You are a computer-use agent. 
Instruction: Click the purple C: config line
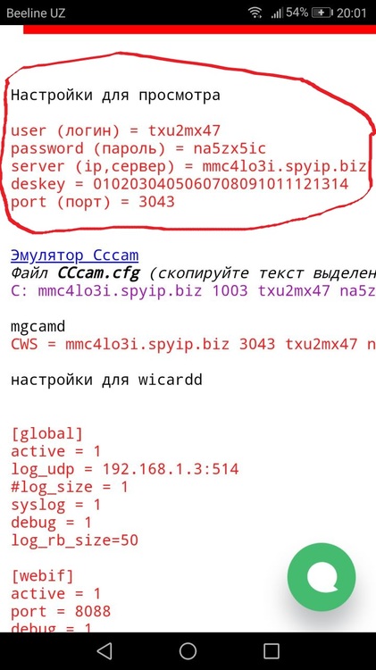point(193,291)
